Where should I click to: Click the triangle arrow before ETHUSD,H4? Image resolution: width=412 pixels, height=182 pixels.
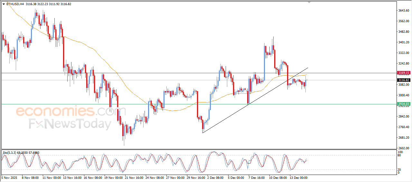[x=4, y=4]
